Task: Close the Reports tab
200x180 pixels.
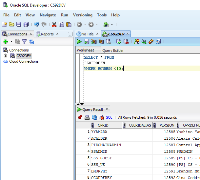Action: (x=57, y=34)
